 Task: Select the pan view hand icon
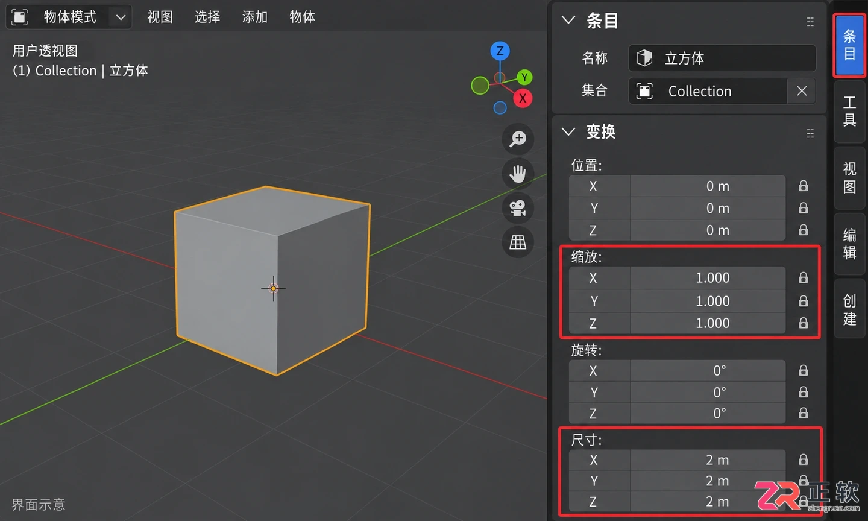518,174
